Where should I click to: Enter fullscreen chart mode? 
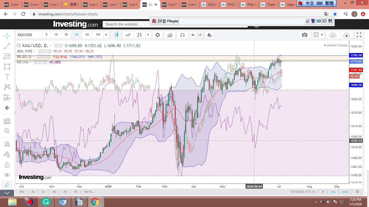359,35
